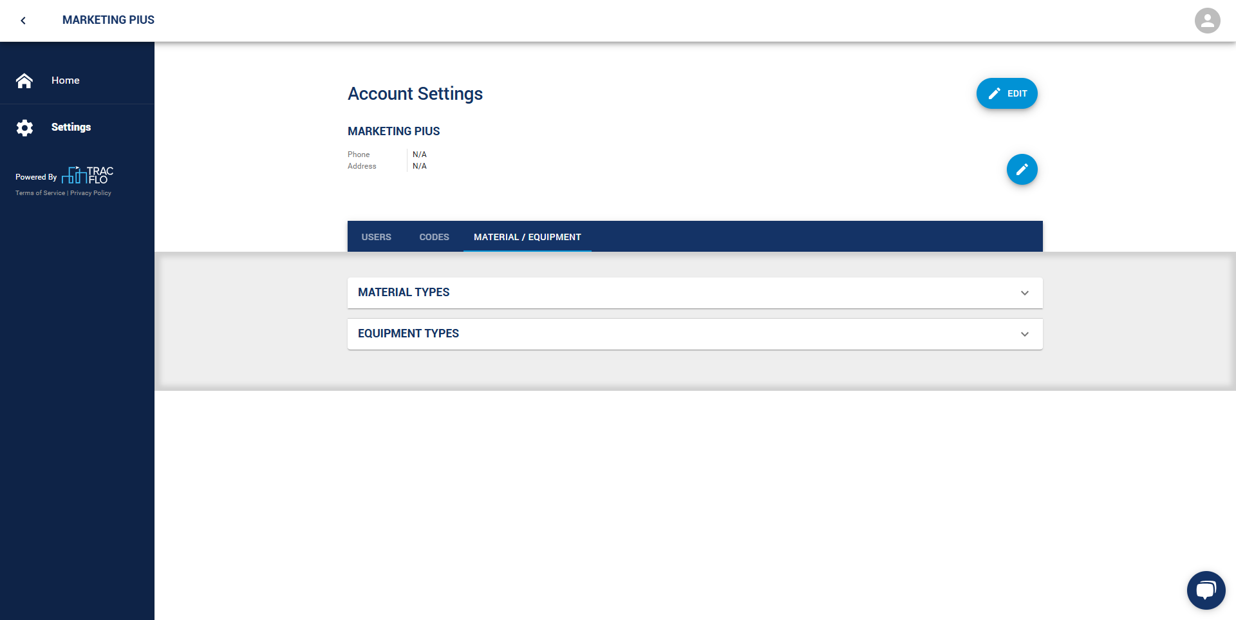Switch to the CODES tab
The image size is (1236, 620).
pos(434,237)
